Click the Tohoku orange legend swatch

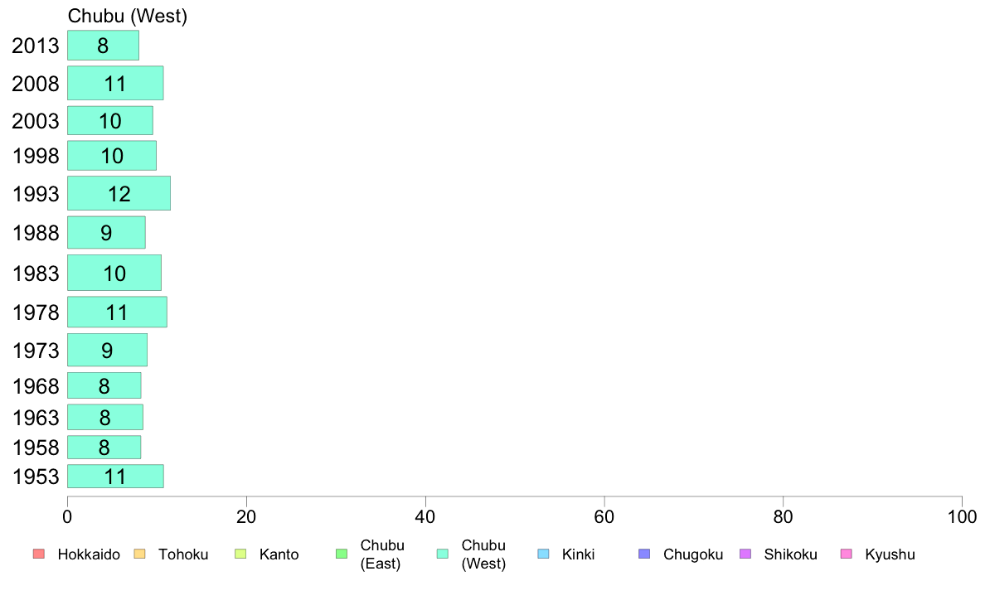pos(139,554)
